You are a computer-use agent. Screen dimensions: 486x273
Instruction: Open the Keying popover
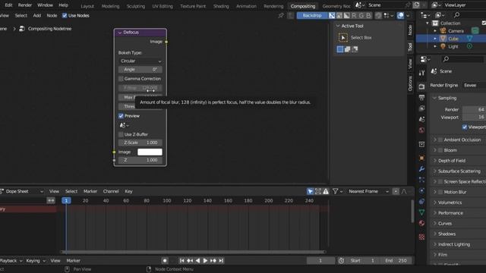click(x=36, y=261)
